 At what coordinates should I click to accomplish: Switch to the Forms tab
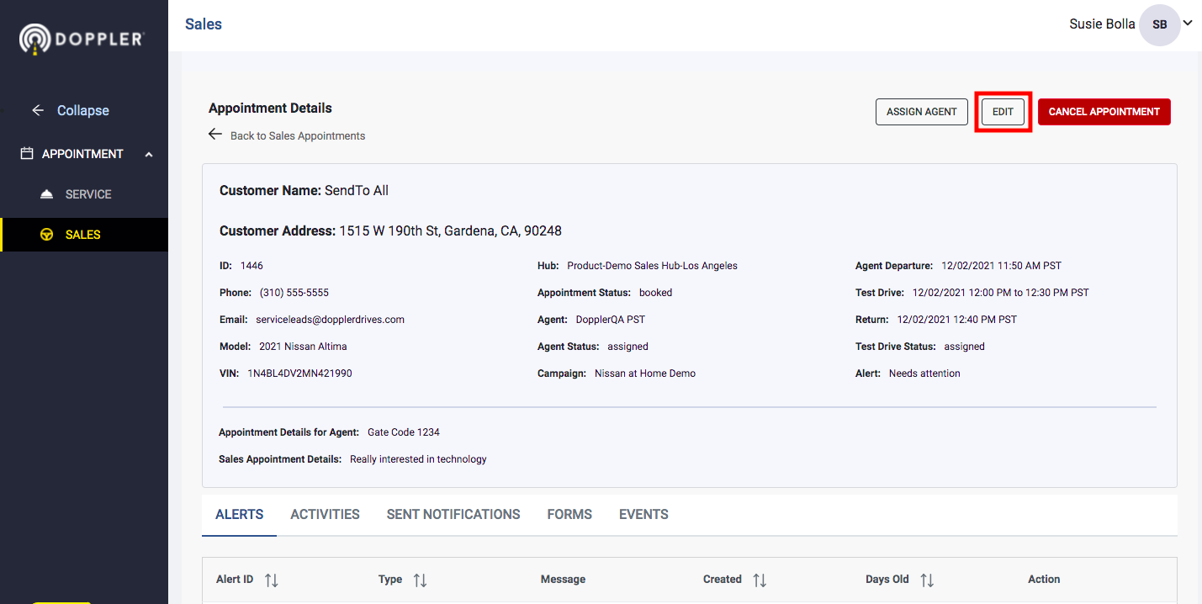569,514
